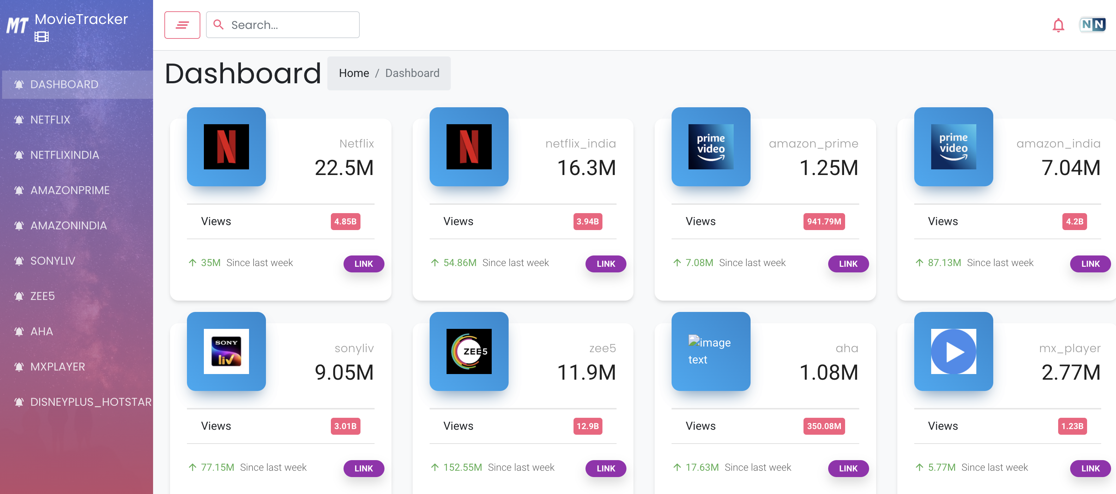Click the Netflix logo on netflix_india card
Screen dimensions: 1116x494
click(x=469, y=147)
